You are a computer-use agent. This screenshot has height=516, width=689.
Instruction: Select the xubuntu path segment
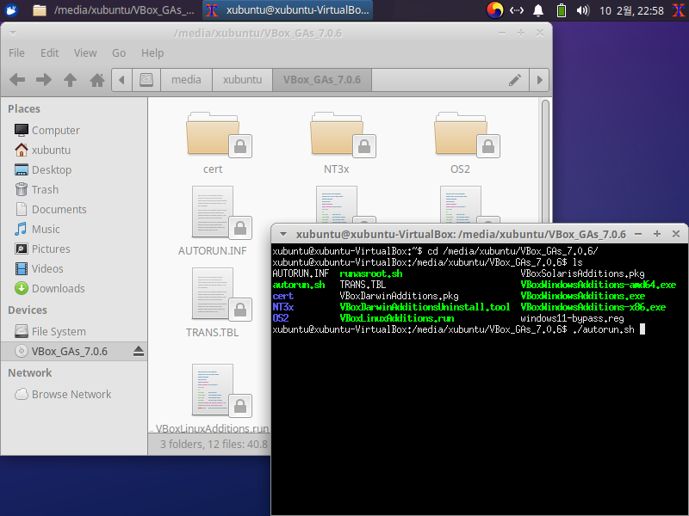[x=242, y=80]
